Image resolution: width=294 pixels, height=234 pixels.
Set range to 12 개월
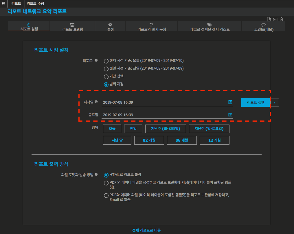214,140
